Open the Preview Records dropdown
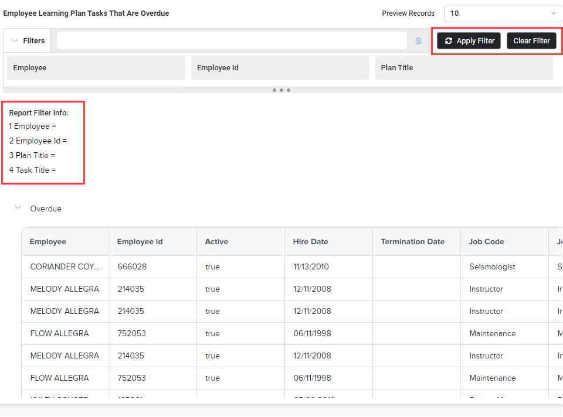The height and width of the screenshot is (417, 563). [x=503, y=13]
